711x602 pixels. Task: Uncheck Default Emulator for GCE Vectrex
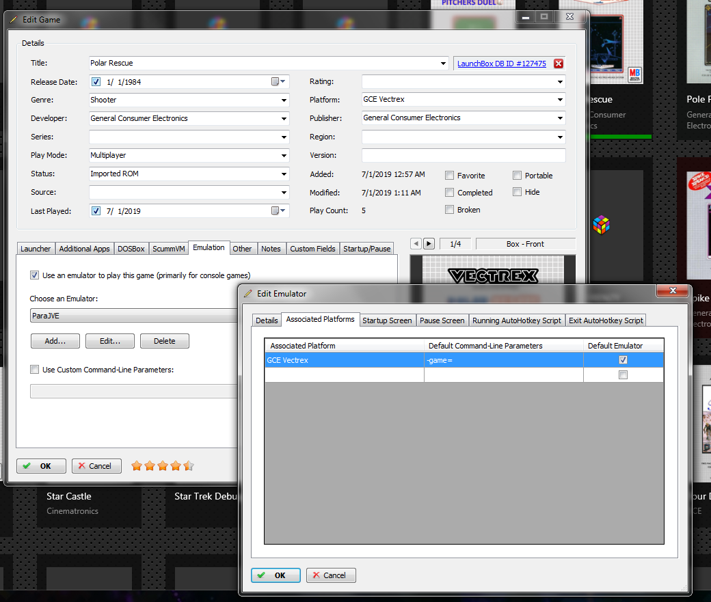coord(623,360)
